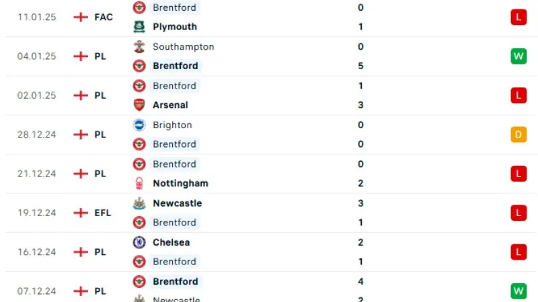Click the Nottingham Forest crest icon
The height and width of the screenshot is (302, 538).
click(139, 183)
